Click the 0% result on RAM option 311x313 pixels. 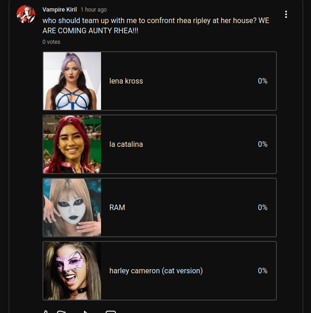coord(263,207)
